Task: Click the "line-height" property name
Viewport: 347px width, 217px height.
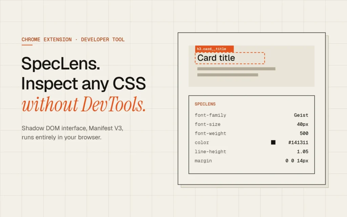Action: [x=210, y=152]
